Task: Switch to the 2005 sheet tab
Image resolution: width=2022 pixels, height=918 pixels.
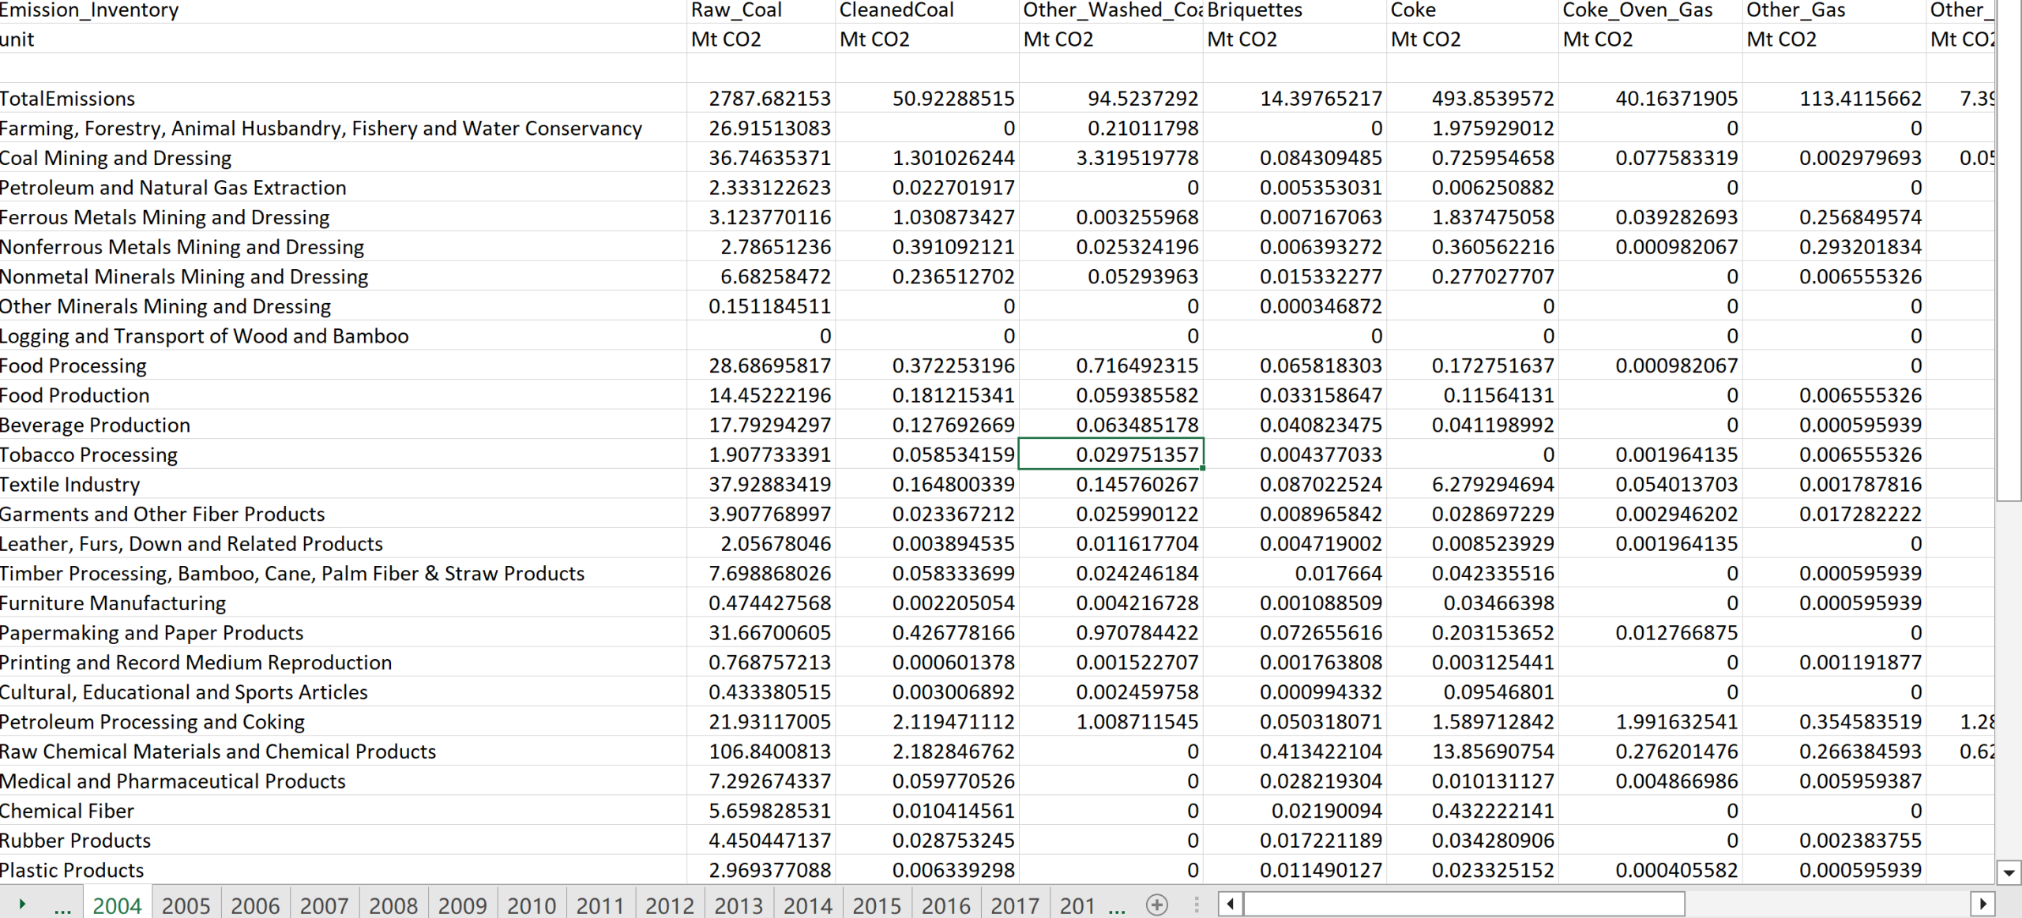Action: 186,905
